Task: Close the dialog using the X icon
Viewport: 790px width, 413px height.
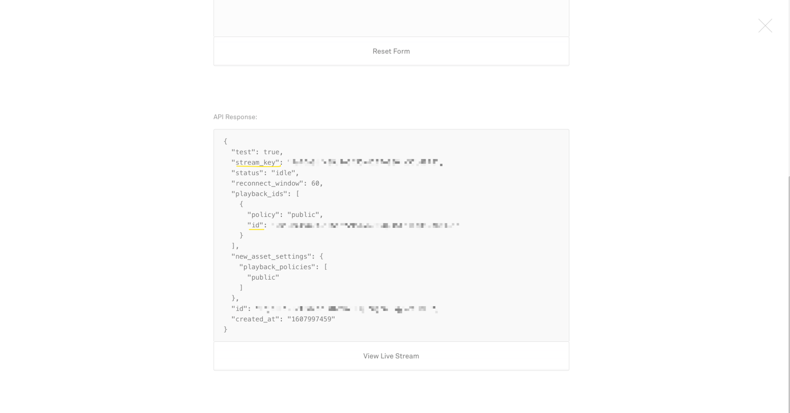Action: click(765, 25)
